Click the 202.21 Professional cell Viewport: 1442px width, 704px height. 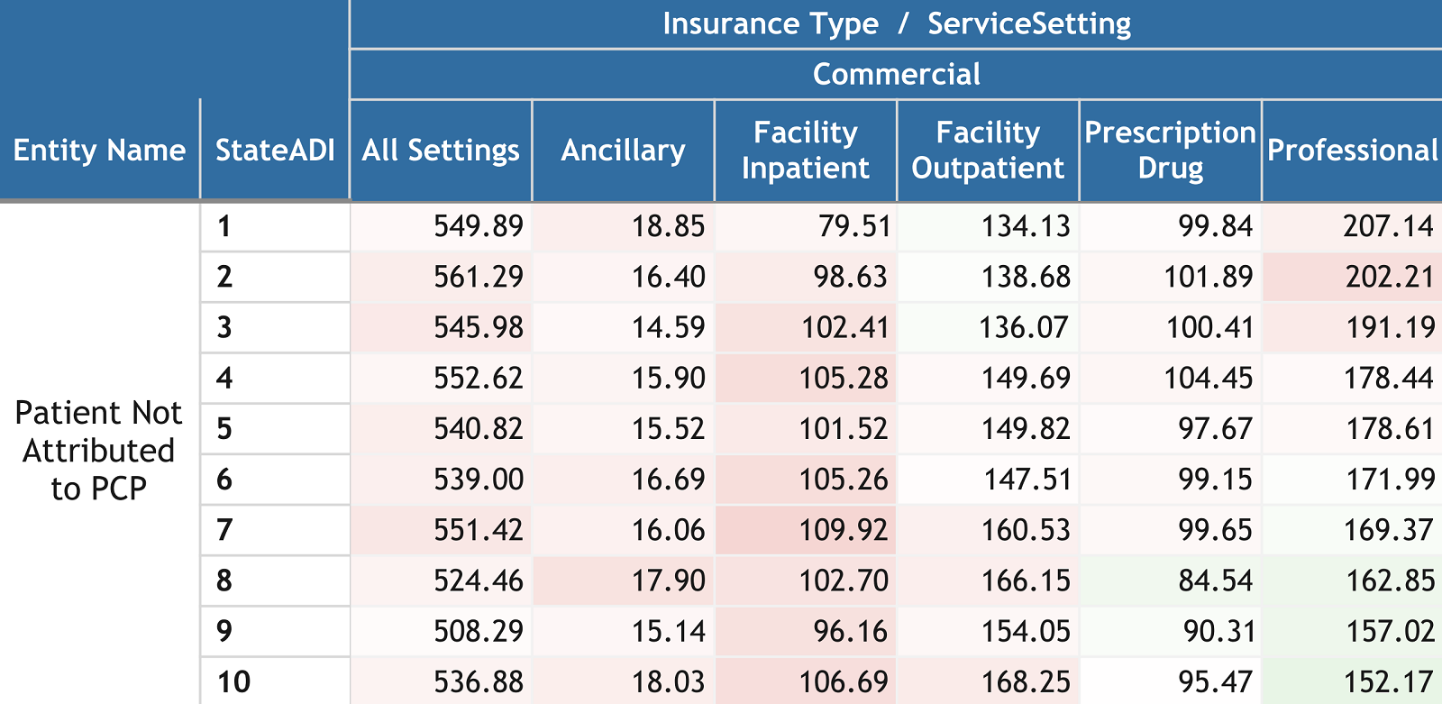click(1389, 277)
